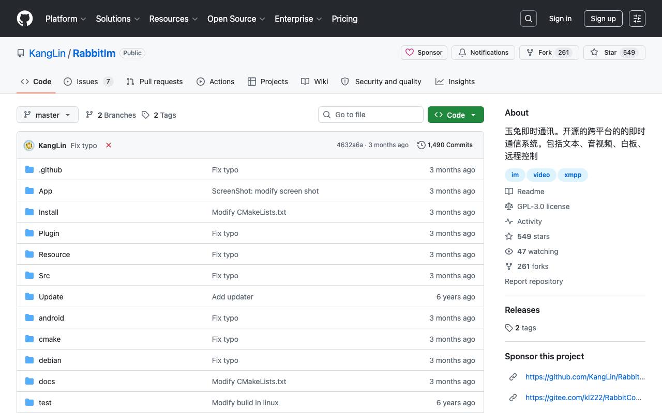
Task: Click the App folder icon
Action: pyautogui.click(x=29, y=190)
